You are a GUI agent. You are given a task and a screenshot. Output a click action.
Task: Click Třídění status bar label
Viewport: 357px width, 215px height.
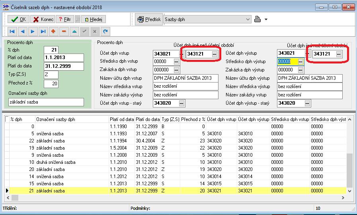point(10,208)
